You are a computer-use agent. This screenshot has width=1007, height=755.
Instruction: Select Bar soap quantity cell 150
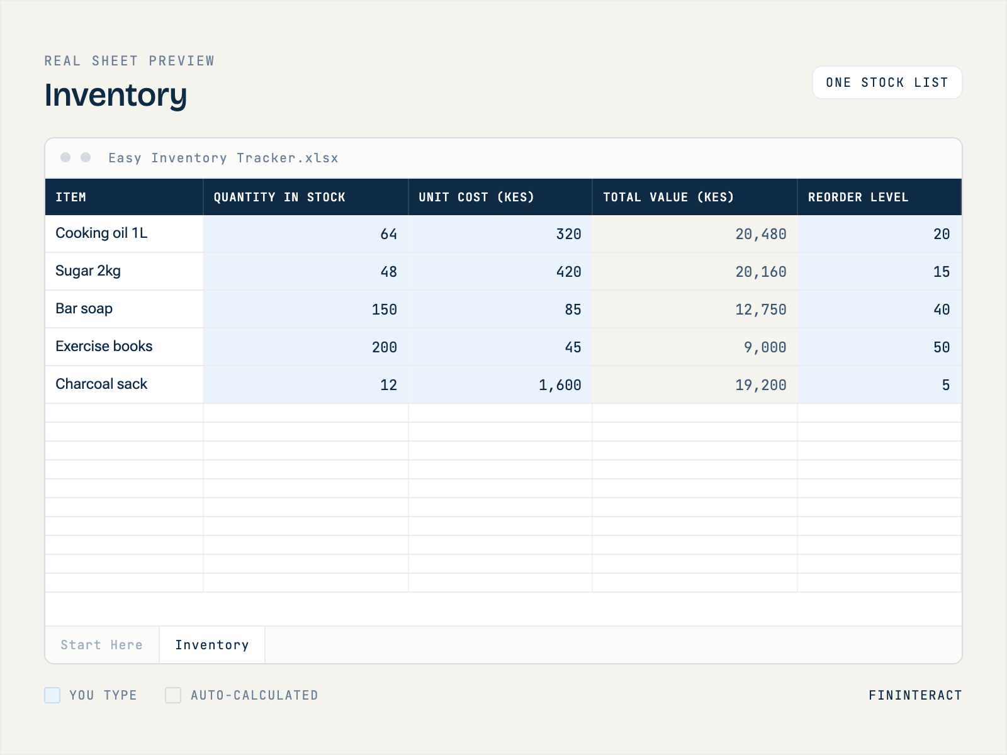click(306, 309)
